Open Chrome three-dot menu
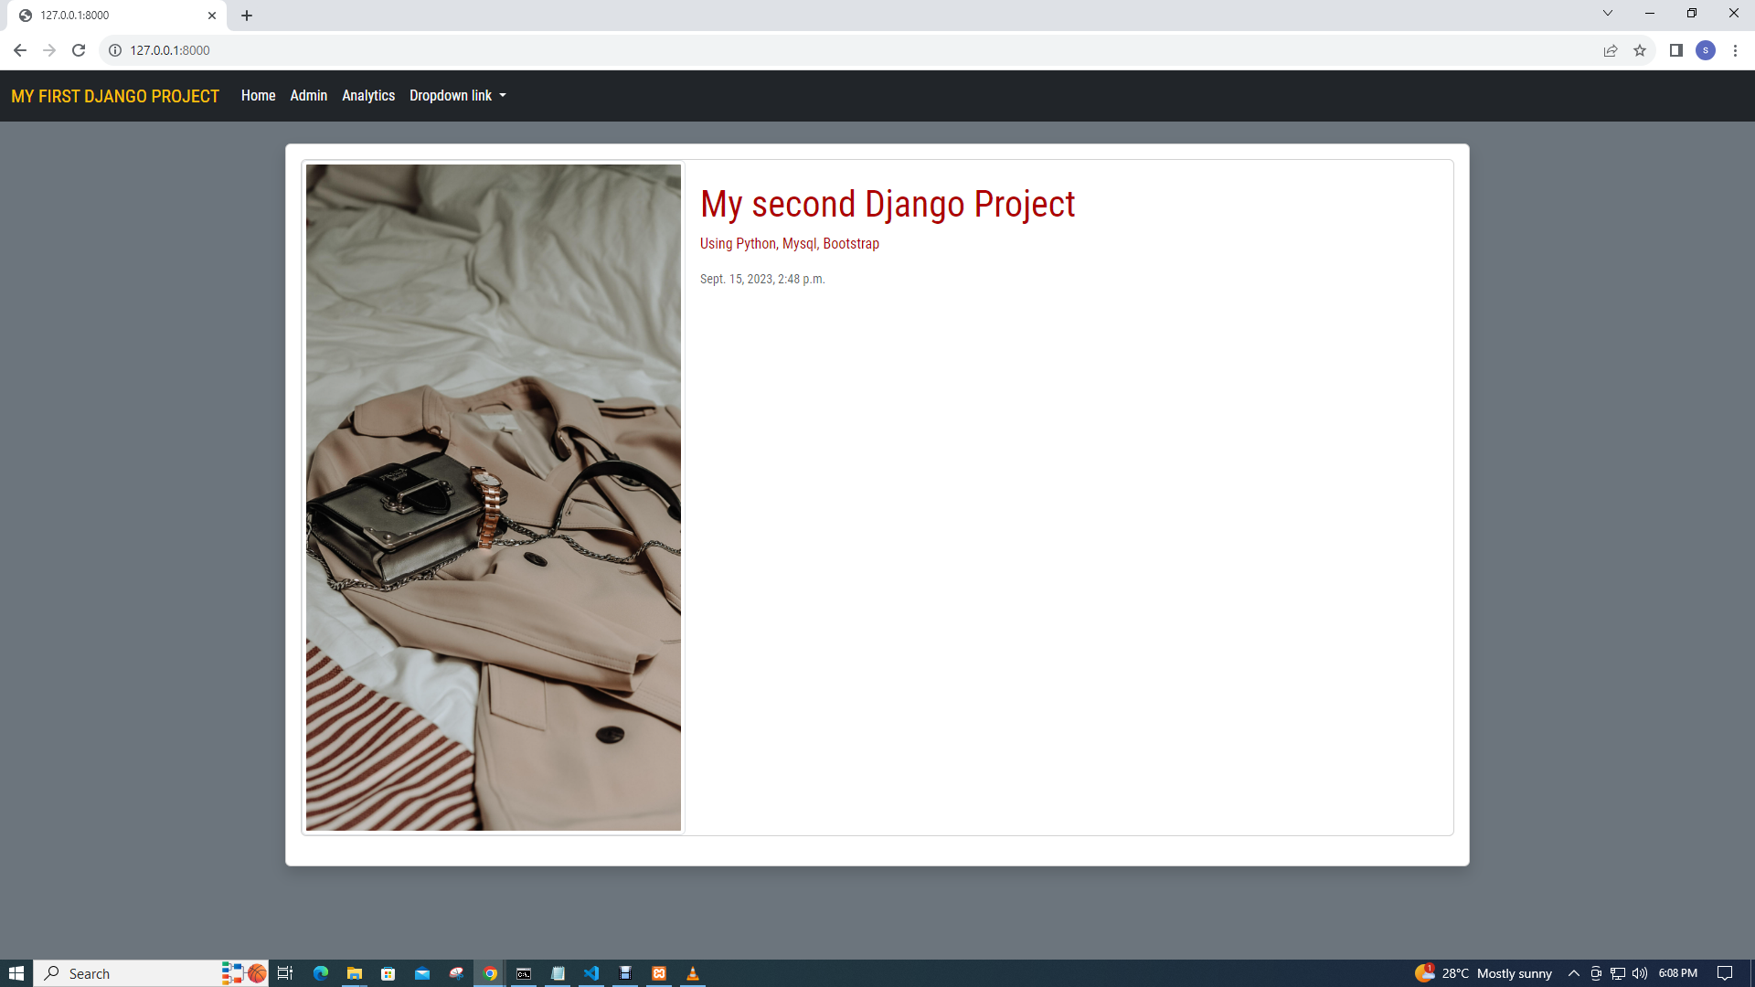Viewport: 1755px width, 987px height. (x=1735, y=50)
